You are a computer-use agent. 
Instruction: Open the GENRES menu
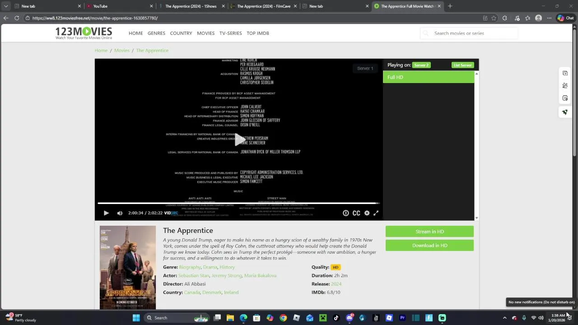156,33
